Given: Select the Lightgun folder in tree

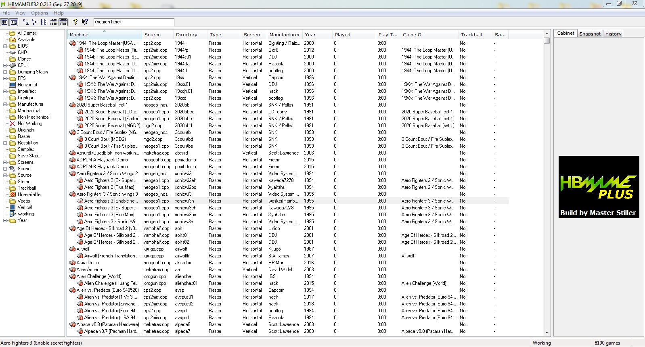Looking at the screenshot, I should (x=26, y=98).
